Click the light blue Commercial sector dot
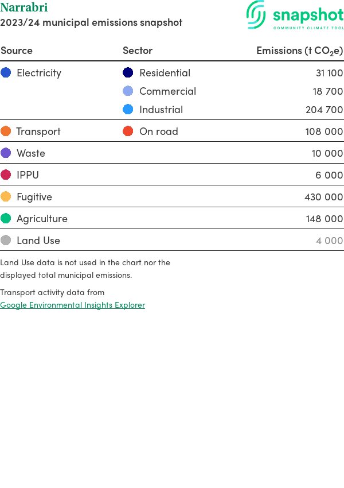Screen dimensions: 344x488 point(128,91)
